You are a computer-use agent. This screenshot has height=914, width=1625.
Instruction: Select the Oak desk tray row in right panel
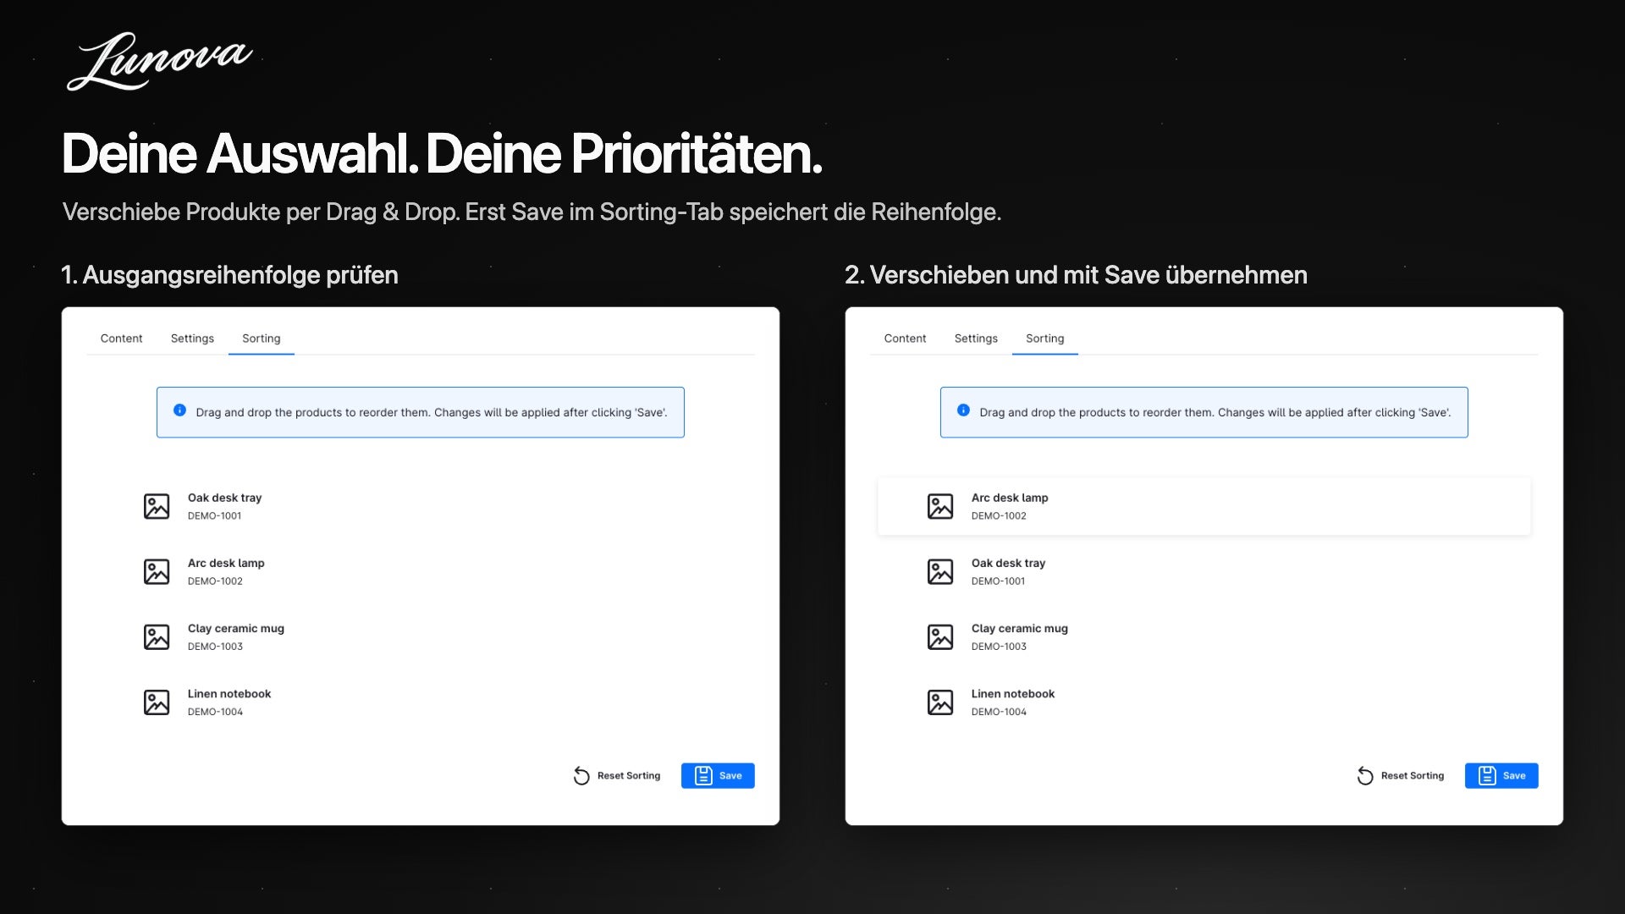point(1204,571)
